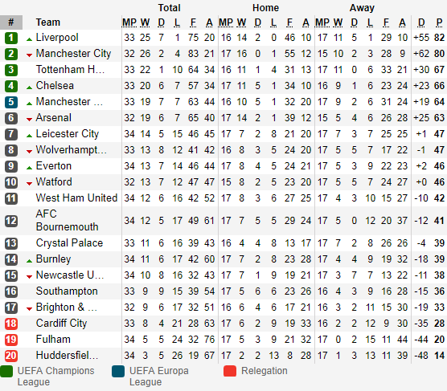Sort by the P points column header
The height and width of the screenshot is (391, 447).
(439, 22)
